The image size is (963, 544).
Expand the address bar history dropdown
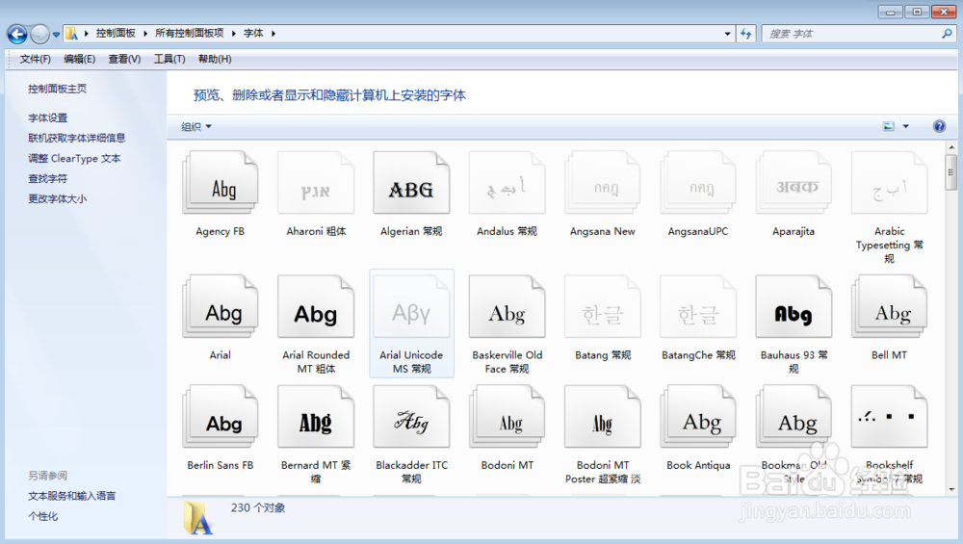tap(727, 34)
